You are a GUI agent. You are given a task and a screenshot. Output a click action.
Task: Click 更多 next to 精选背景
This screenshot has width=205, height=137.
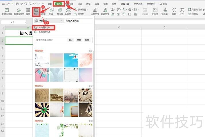coord(90,51)
